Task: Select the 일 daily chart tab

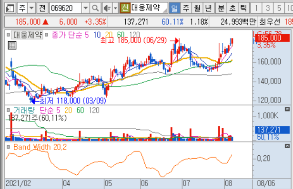Action: click(x=174, y=8)
